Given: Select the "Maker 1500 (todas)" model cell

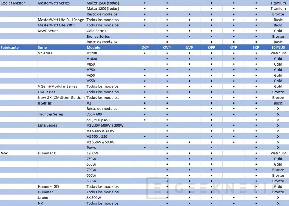Looking at the screenshot, I should [x=102, y=3].
